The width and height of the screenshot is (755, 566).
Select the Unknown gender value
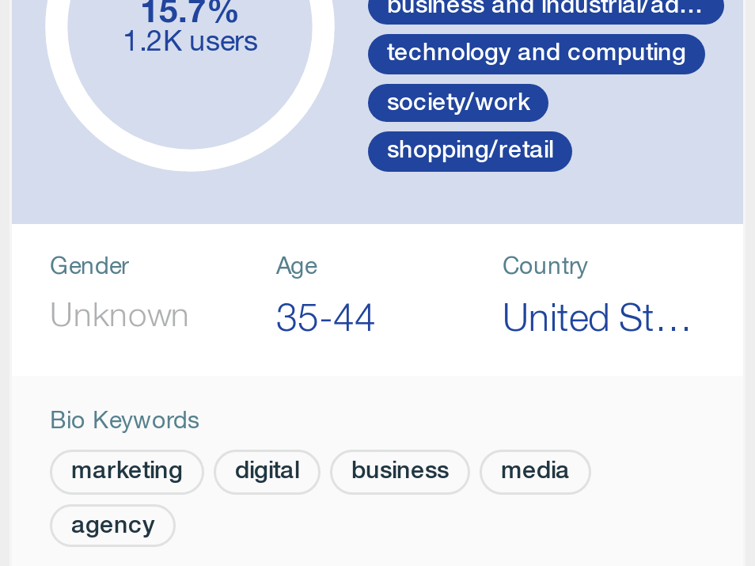point(119,316)
